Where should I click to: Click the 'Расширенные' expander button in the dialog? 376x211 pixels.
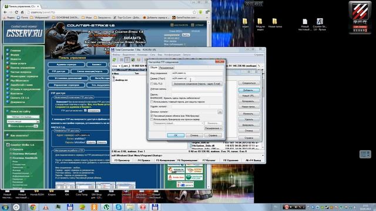tap(213, 128)
